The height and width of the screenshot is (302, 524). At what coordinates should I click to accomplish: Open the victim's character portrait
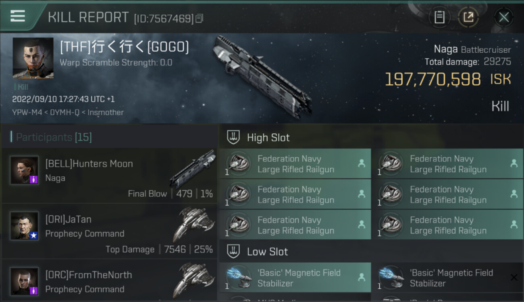(33, 58)
